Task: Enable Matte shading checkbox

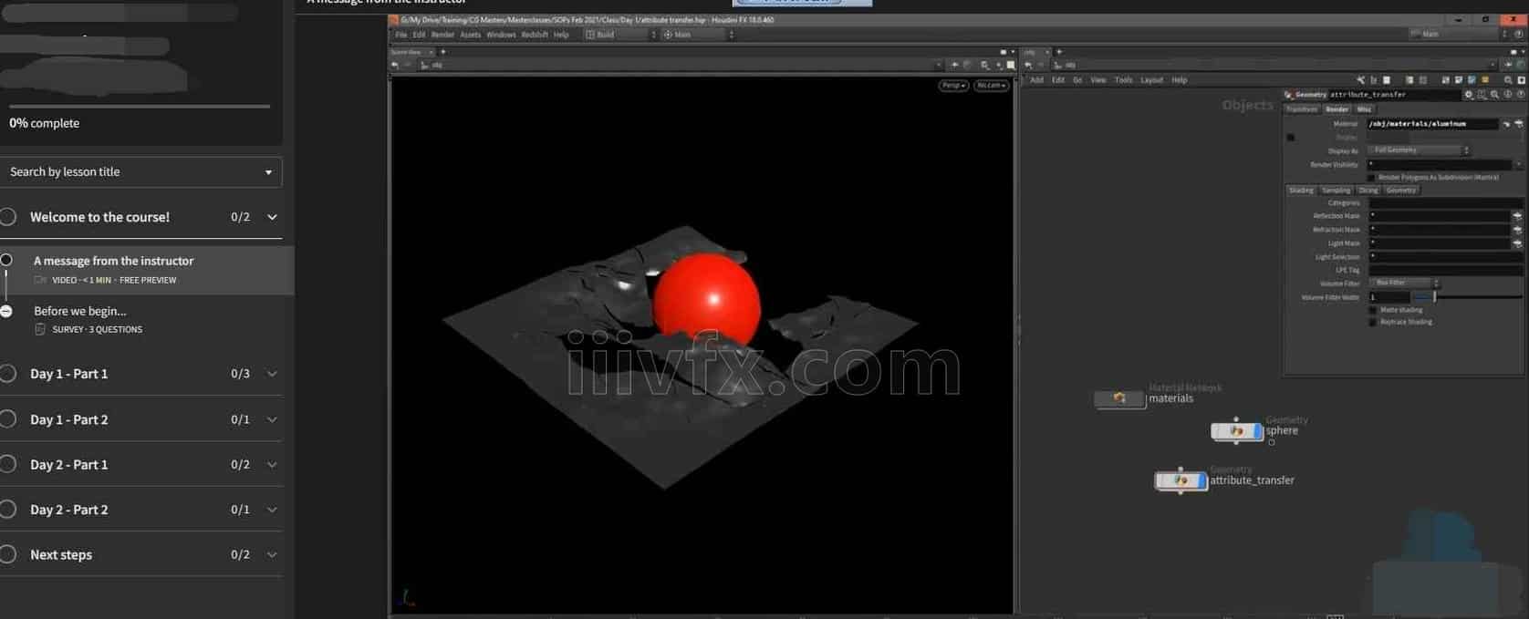Action: pyautogui.click(x=1372, y=310)
